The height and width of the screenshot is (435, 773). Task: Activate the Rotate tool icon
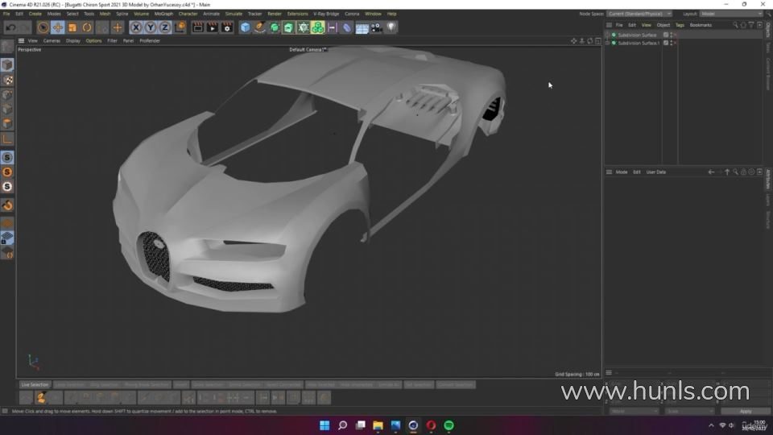tap(87, 27)
